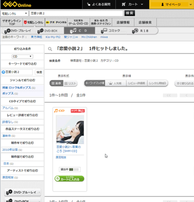Click the red price badge on the CD card
Viewport: 194px width, 202px height.
coord(78,111)
